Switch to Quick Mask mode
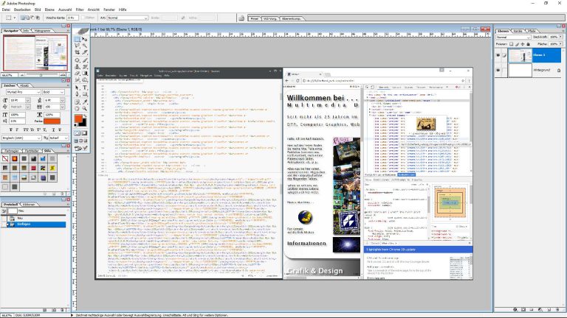 tap(85, 132)
